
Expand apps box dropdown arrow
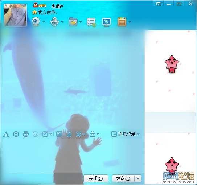[130, 22]
